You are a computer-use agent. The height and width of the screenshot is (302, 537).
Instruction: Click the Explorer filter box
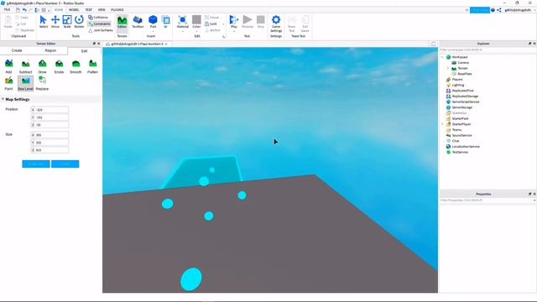pos(487,49)
